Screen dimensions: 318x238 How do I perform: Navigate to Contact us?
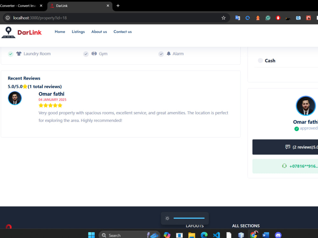[x=122, y=32]
